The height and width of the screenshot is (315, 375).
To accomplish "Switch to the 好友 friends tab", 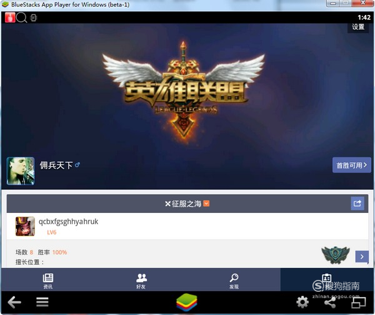I will (x=141, y=280).
